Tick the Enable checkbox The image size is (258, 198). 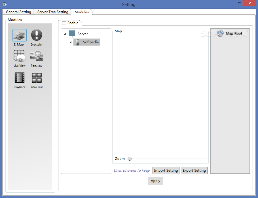64,23
